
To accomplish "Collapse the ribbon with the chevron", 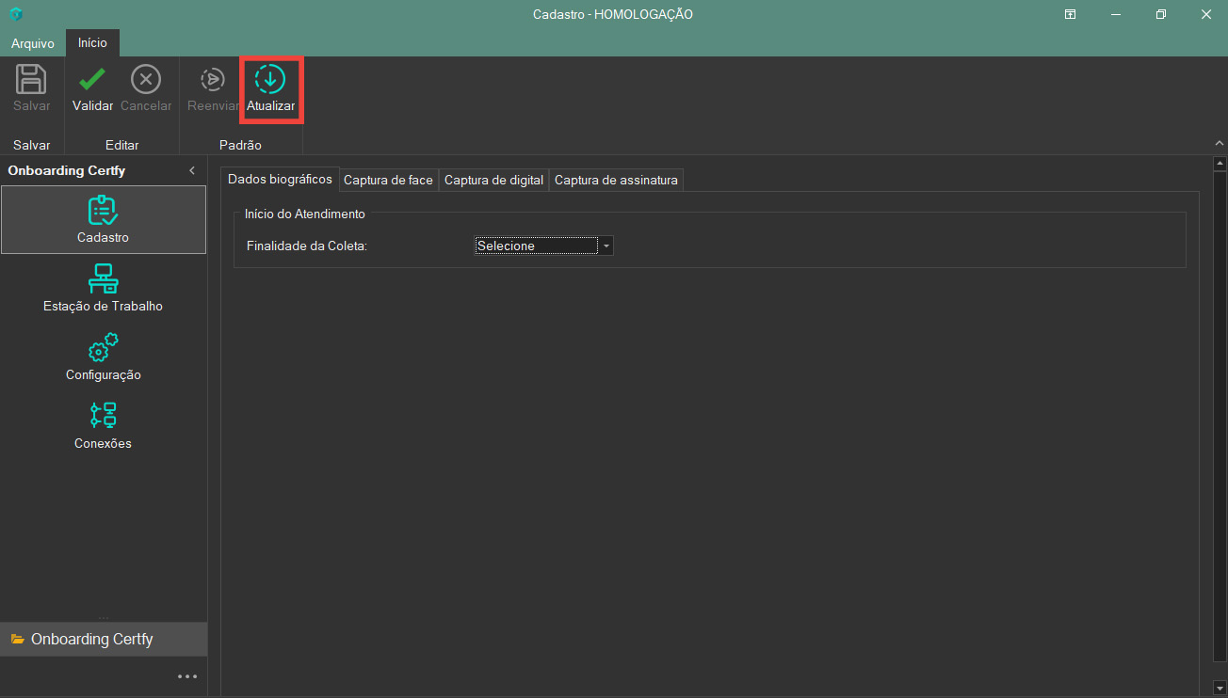I will 1220,143.
